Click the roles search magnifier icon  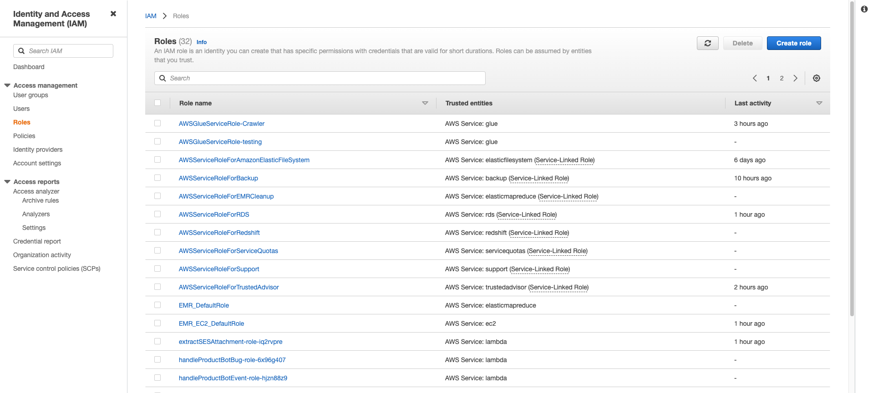point(162,78)
